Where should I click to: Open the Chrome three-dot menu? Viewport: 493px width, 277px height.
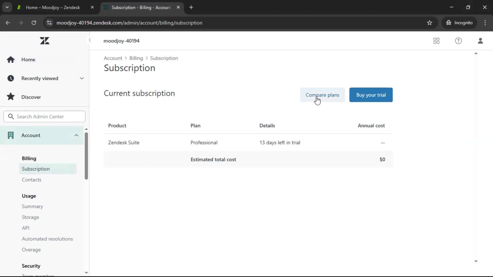485,23
